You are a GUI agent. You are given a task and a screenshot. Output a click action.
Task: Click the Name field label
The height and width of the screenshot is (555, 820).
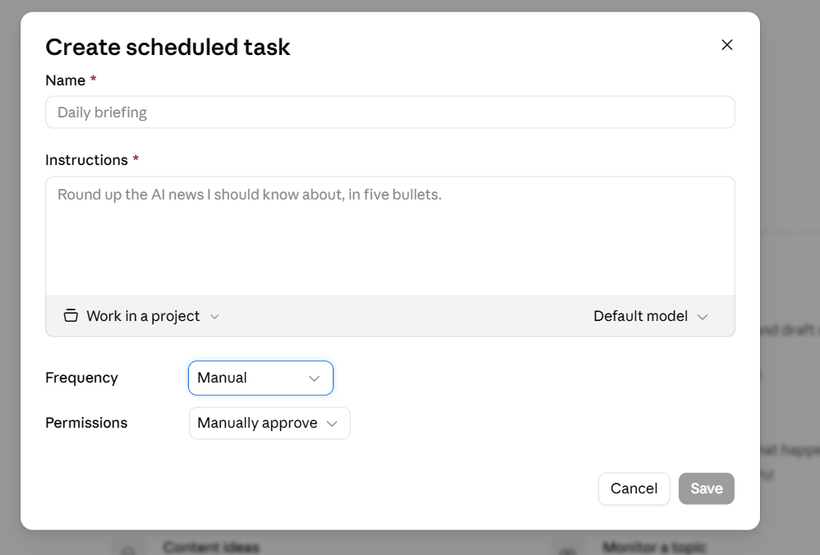click(x=66, y=80)
